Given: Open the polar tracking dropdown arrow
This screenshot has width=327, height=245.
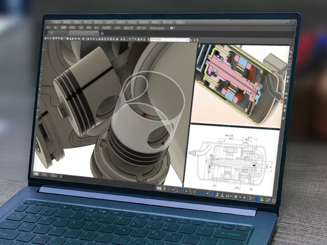Looking at the screenshot, I should (187, 191).
